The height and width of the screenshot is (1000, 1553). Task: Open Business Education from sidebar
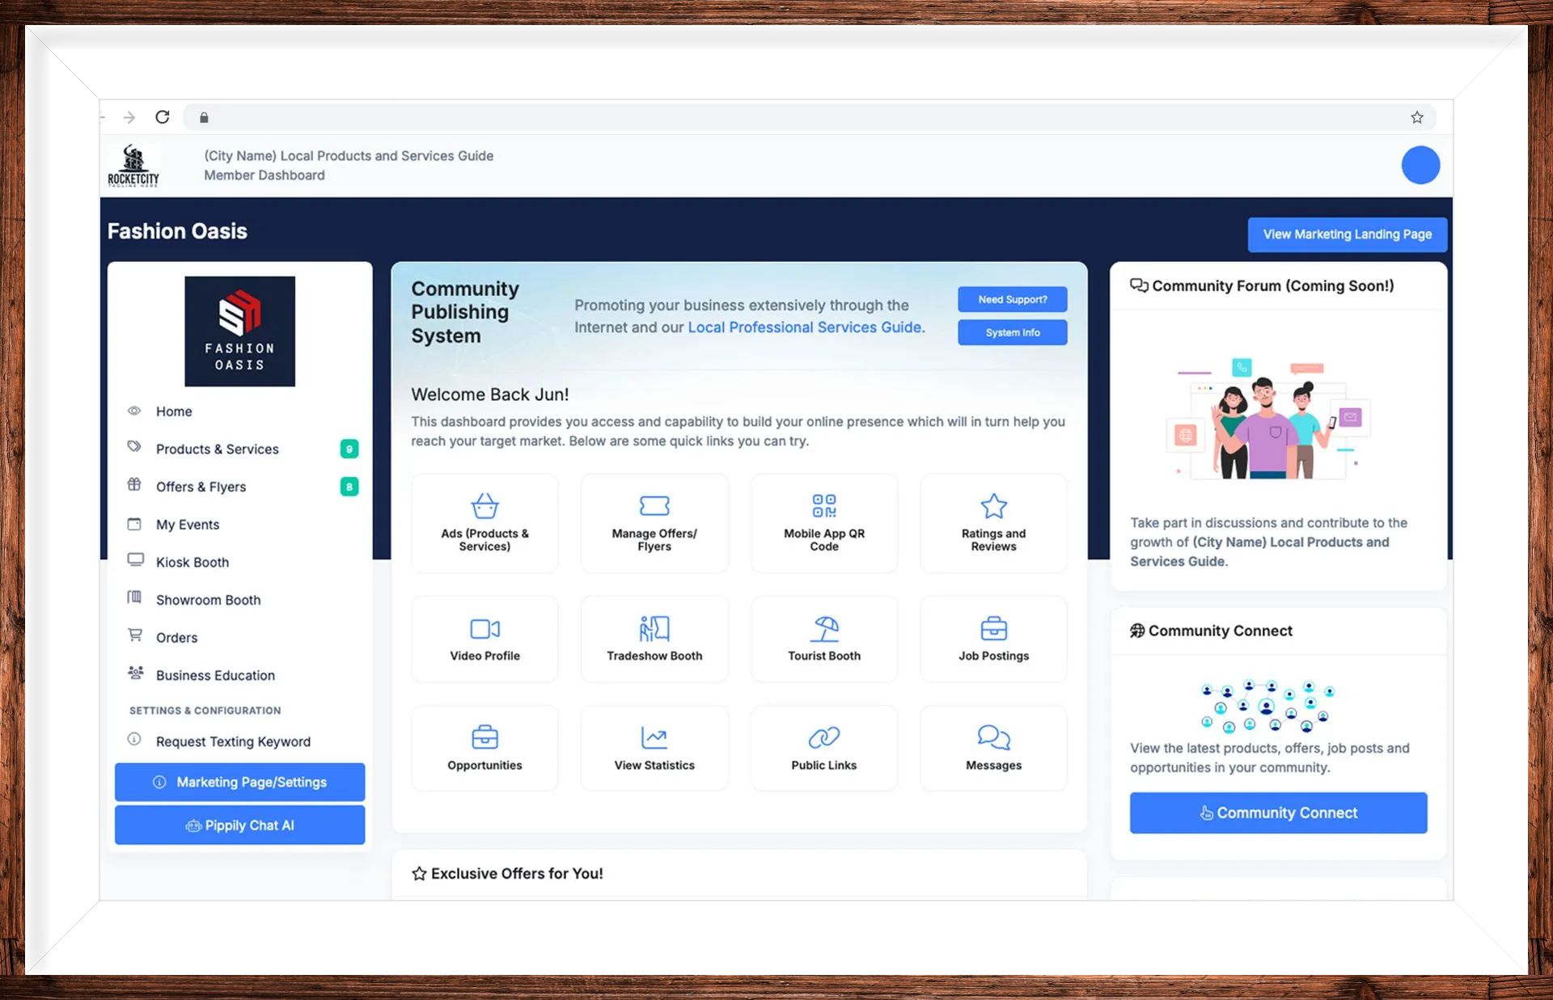(215, 675)
